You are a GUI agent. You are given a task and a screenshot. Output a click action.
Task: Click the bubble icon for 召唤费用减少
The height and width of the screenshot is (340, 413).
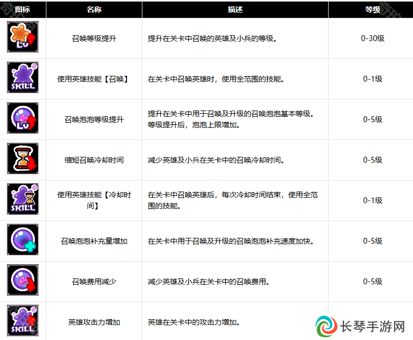pos(23,280)
